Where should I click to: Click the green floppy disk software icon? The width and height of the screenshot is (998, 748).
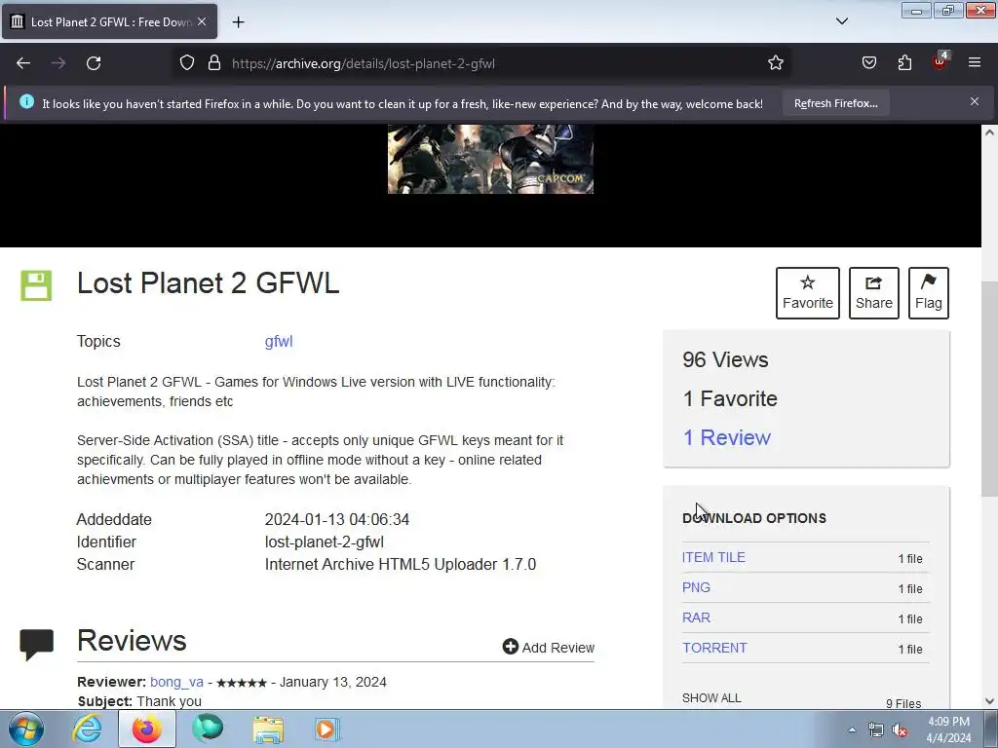pyautogui.click(x=36, y=285)
